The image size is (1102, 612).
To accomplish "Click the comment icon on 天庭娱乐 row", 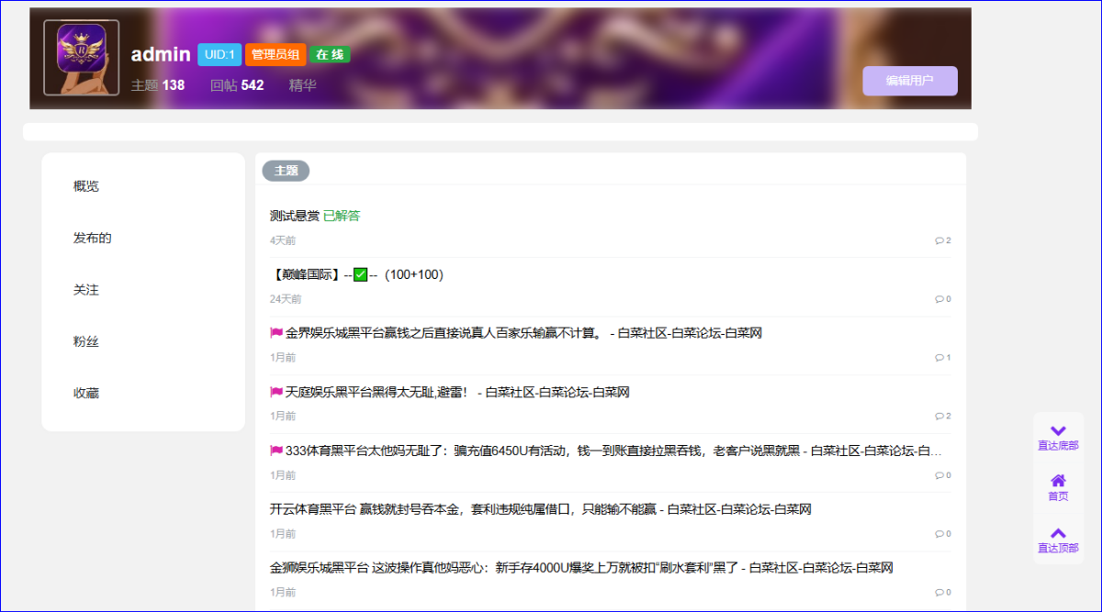I will [939, 417].
